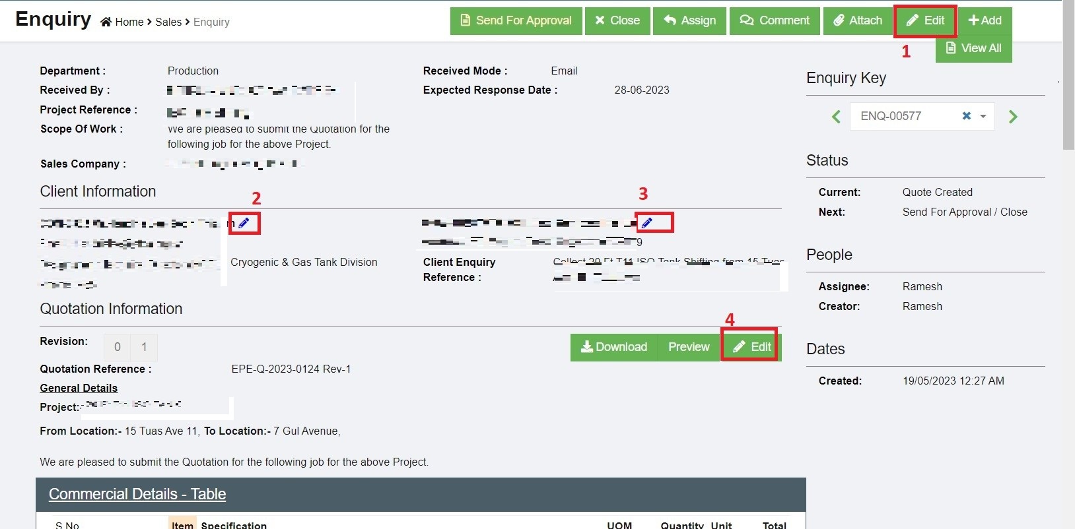
Task: Click the home icon in breadcrumb
Action: click(106, 22)
